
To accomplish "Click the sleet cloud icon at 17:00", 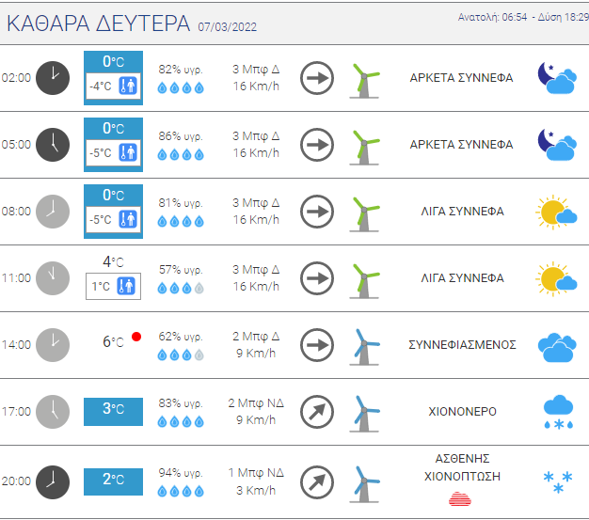I will coord(558,412).
